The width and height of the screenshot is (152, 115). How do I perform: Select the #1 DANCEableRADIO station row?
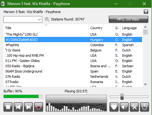[x=73, y=40]
